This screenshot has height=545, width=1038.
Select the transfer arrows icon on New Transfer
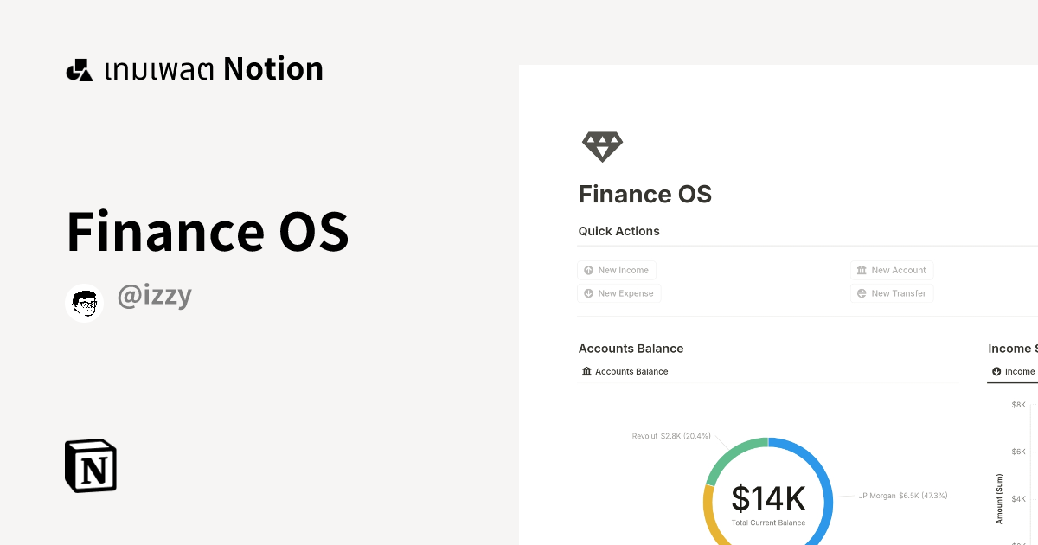point(861,293)
